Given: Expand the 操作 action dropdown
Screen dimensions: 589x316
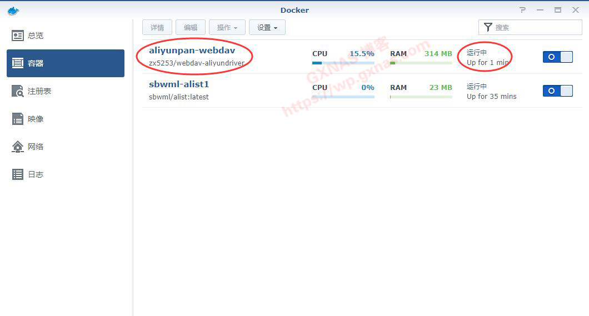Looking at the screenshot, I should [x=227, y=27].
